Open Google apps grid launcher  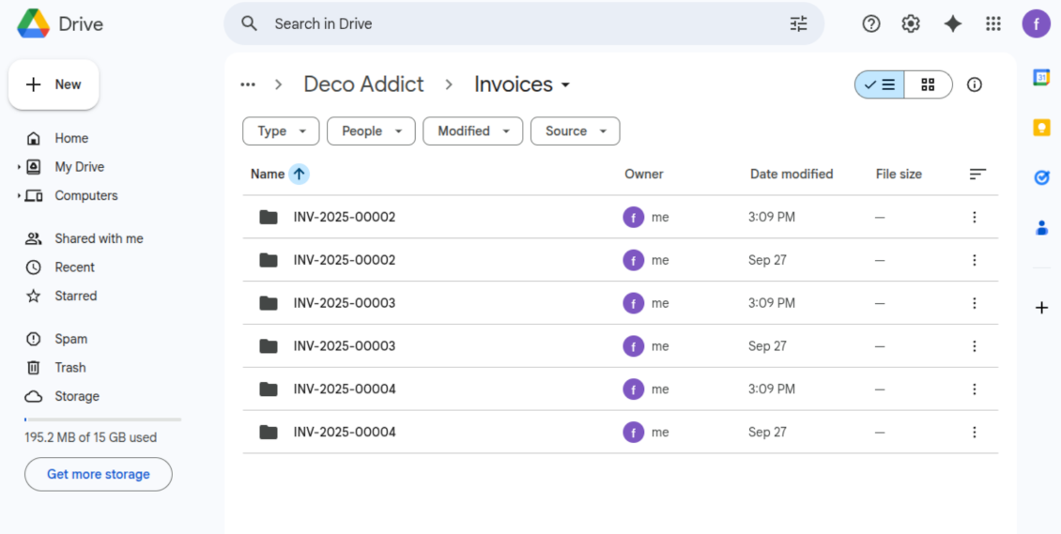click(993, 24)
